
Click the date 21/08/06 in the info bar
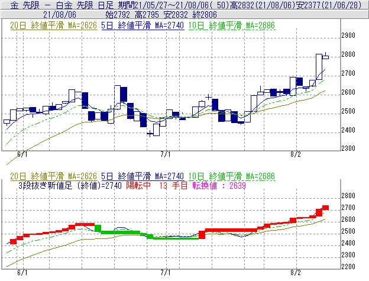(60, 15)
